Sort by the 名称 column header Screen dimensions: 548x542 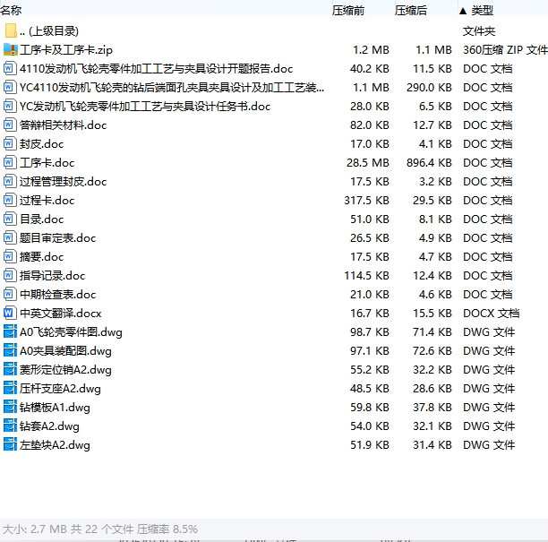click(11, 11)
